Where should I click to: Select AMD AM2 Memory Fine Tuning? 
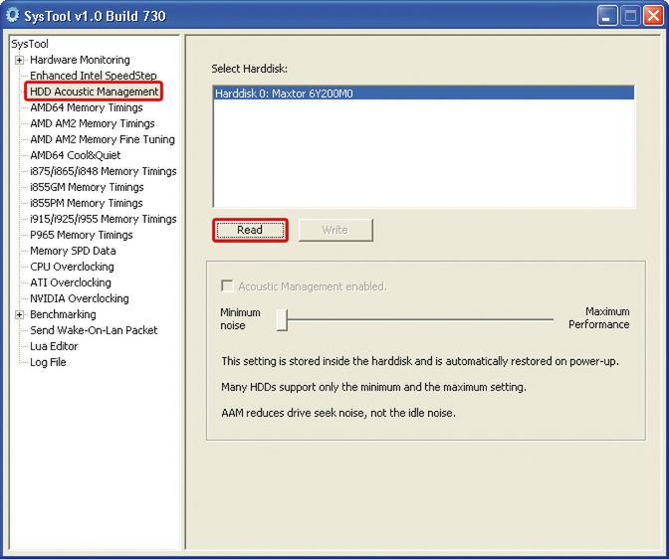(103, 139)
